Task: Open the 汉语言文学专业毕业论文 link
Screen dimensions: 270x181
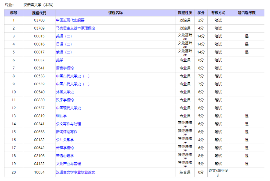Action: pyautogui.click(x=75, y=172)
